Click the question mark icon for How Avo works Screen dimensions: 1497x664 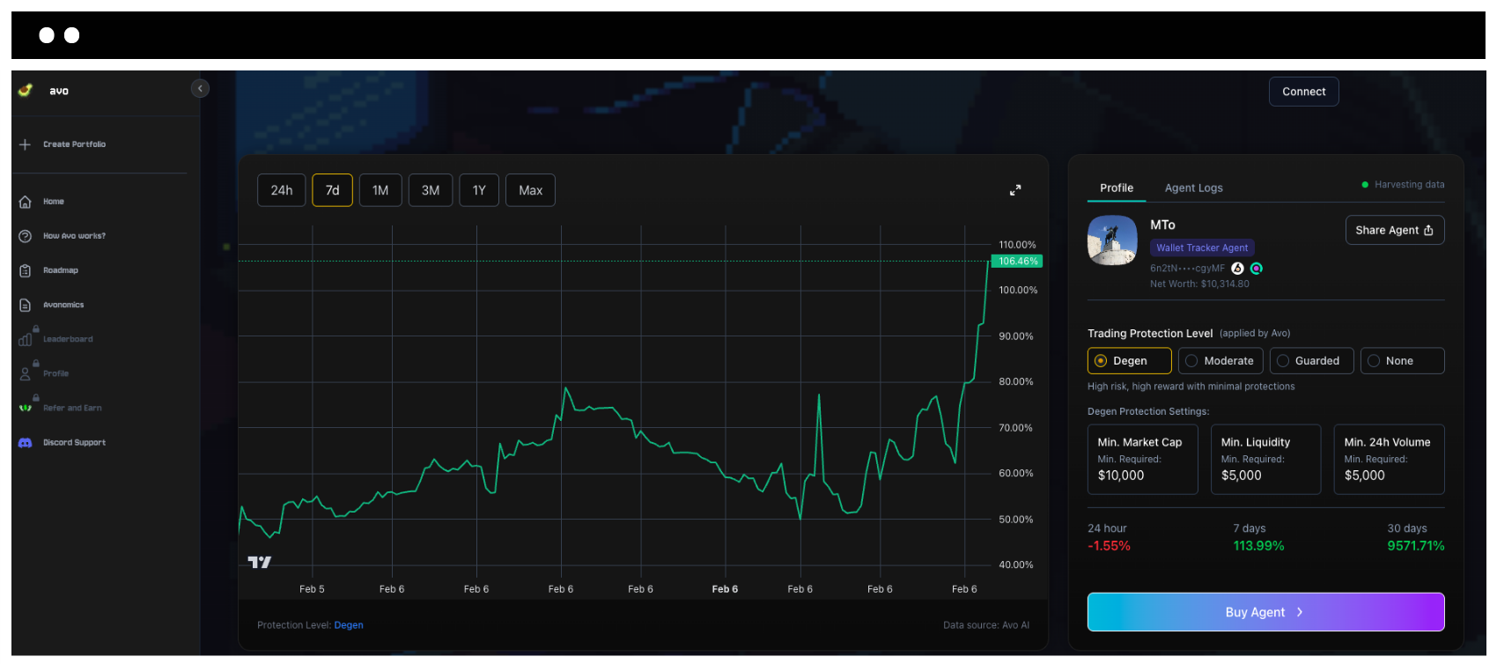(25, 236)
